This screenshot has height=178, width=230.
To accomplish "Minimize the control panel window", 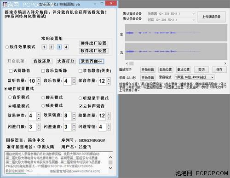I will tap(95, 4).
